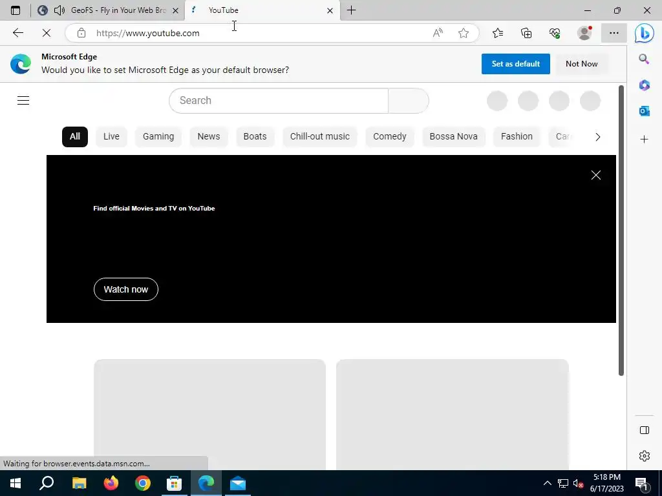Open Outlook in the sidebar
This screenshot has height=496, width=662.
644,111
